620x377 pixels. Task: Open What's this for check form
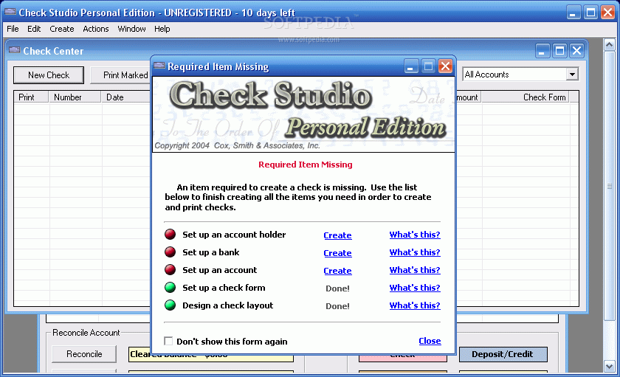point(415,288)
